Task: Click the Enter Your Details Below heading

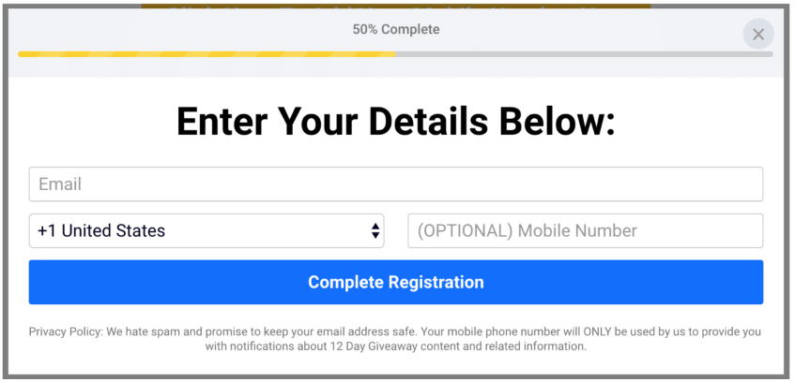Action: pyautogui.click(x=395, y=122)
